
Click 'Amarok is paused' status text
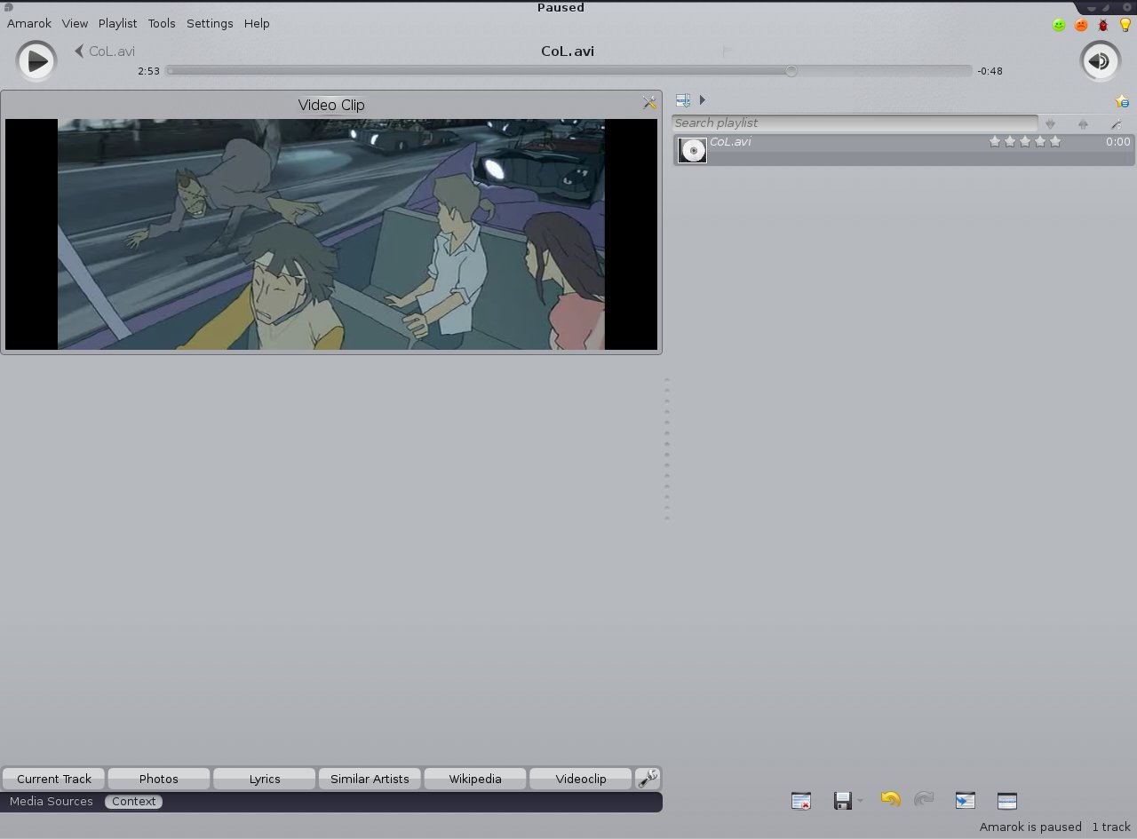[x=1030, y=827]
